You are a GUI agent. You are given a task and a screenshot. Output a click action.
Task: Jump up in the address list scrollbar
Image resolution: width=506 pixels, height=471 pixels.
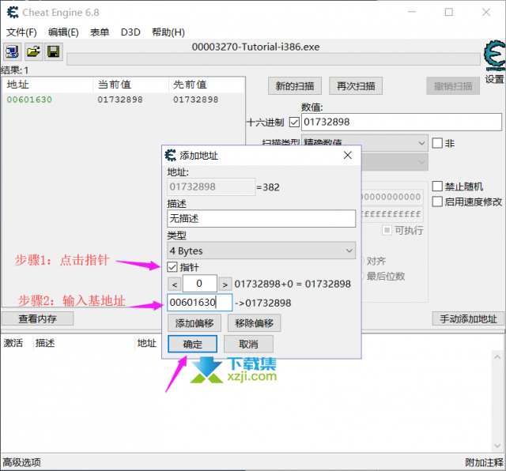497,357
